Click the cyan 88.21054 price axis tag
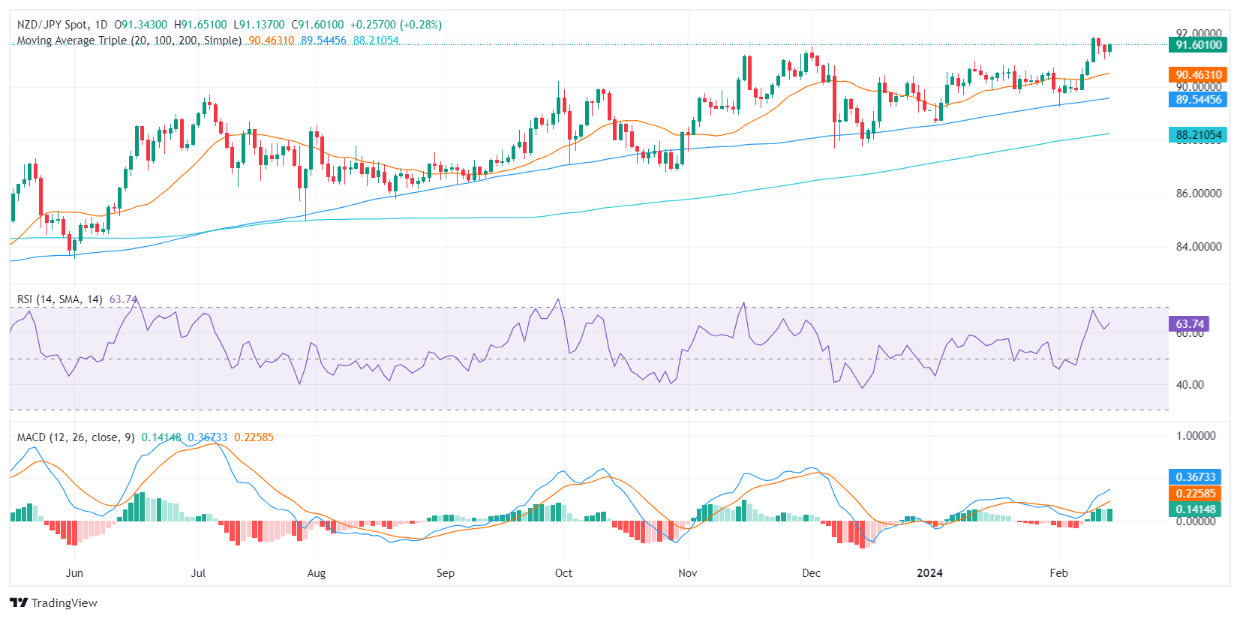This screenshot has width=1240, height=619. 1198,135
